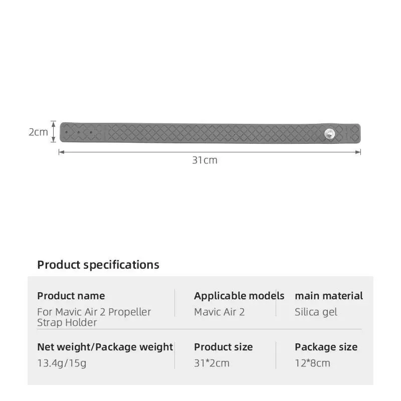Select the Product size label
Viewport: 401px width, 401px height.
[223, 347]
